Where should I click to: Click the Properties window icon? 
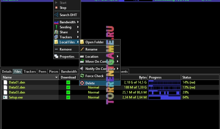56,56
